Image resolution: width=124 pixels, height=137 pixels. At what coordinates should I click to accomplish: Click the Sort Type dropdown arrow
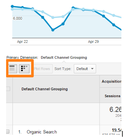click(x=92, y=69)
